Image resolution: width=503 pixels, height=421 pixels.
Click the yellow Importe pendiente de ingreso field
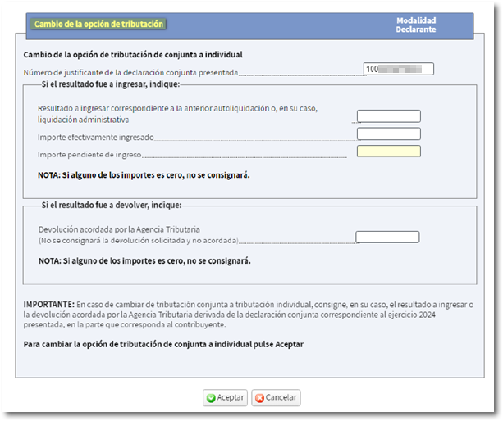(388, 152)
